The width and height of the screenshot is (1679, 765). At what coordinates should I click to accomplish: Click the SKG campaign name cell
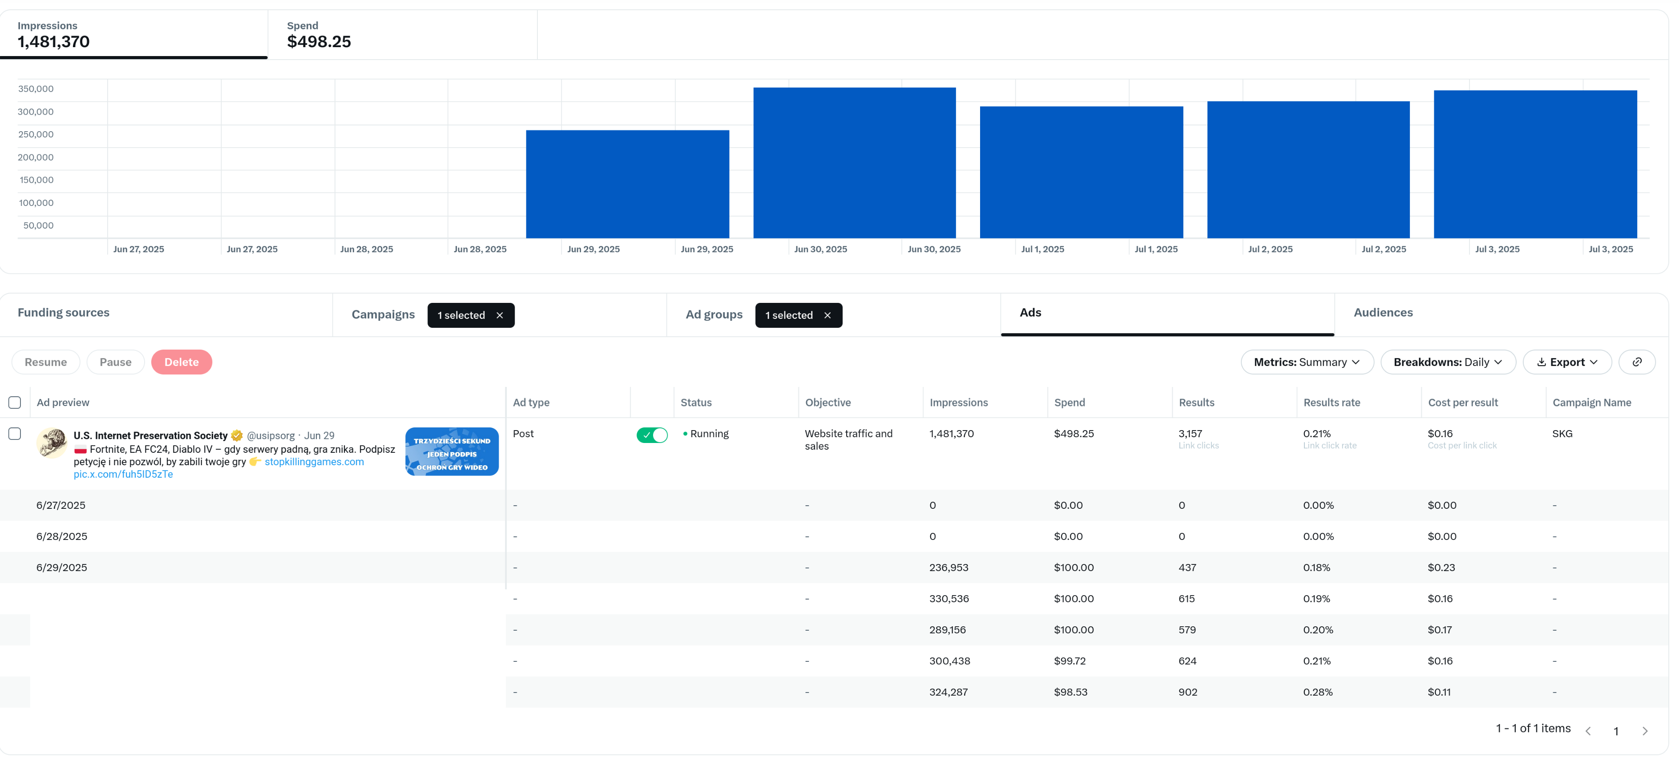point(1562,434)
